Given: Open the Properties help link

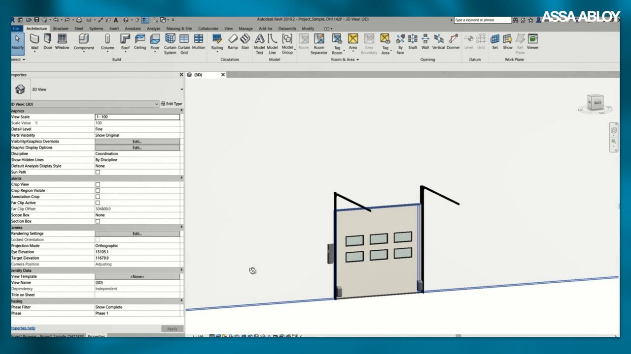Looking at the screenshot, I should point(23,328).
